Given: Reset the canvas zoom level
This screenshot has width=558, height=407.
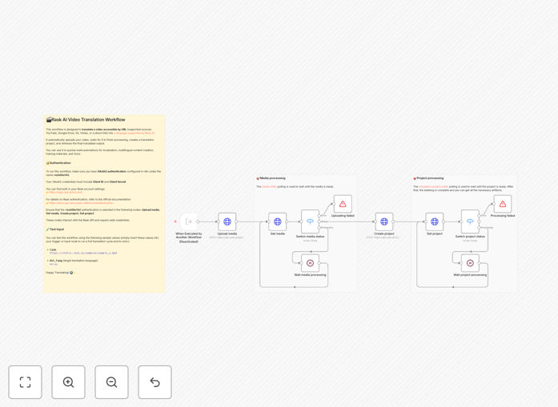Looking at the screenshot, I should click(155, 382).
